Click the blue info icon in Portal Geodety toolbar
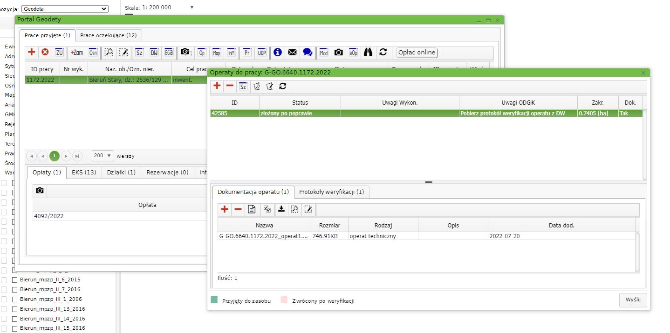 click(278, 53)
